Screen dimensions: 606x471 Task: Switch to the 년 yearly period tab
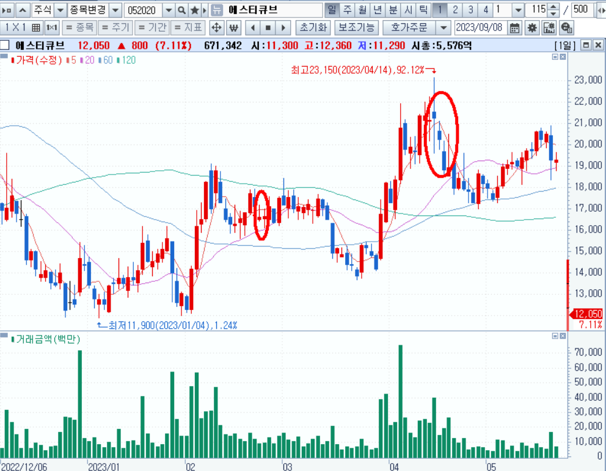point(378,10)
